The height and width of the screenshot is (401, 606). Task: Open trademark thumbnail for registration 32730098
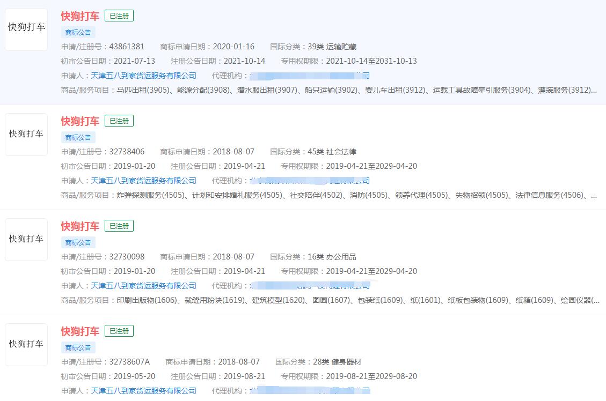26,239
